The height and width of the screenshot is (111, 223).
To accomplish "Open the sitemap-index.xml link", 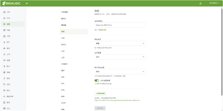I will tap(117, 100).
